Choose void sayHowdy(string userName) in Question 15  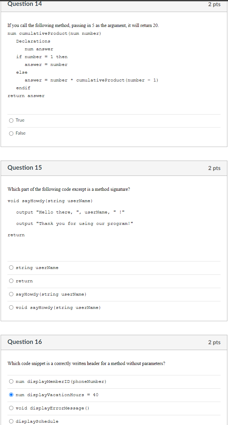coord(11,307)
